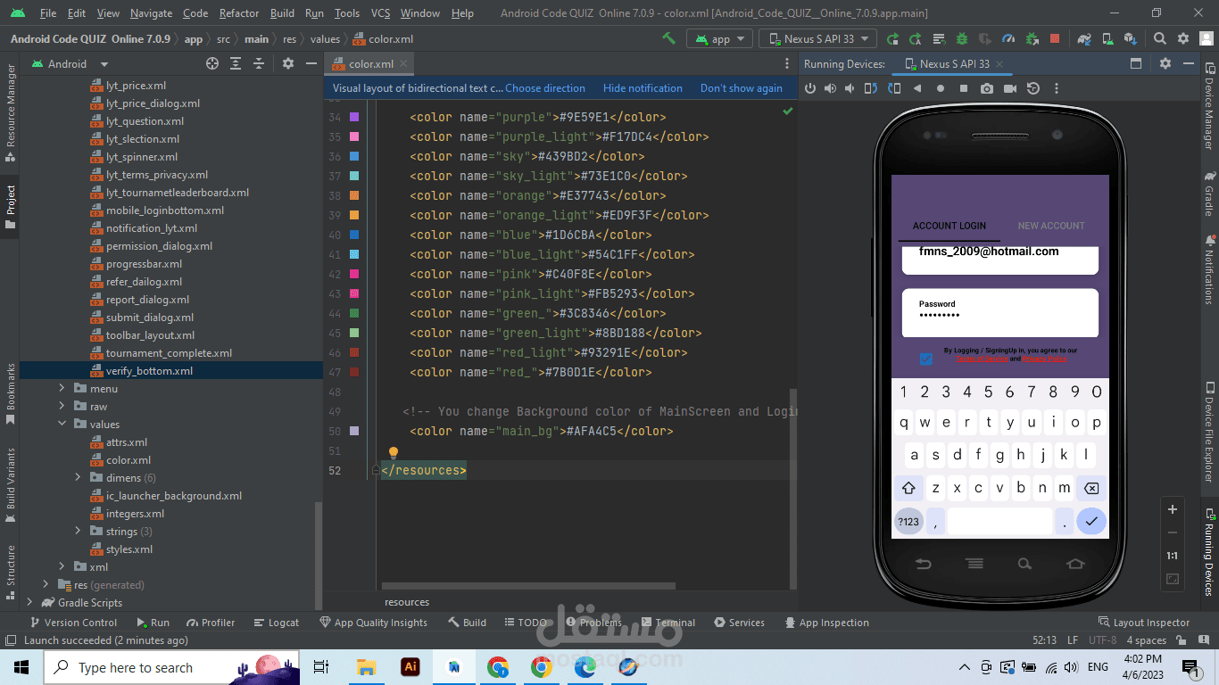The height and width of the screenshot is (685, 1219).
Task: Take emulator screenshot with camera icon
Action: [986, 88]
